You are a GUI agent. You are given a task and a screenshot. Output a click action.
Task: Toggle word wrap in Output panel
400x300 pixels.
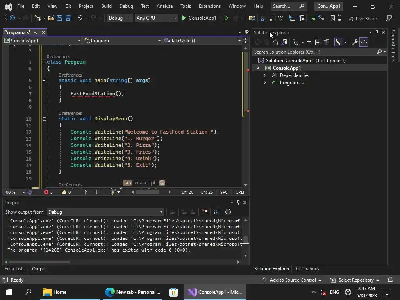point(216,212)
